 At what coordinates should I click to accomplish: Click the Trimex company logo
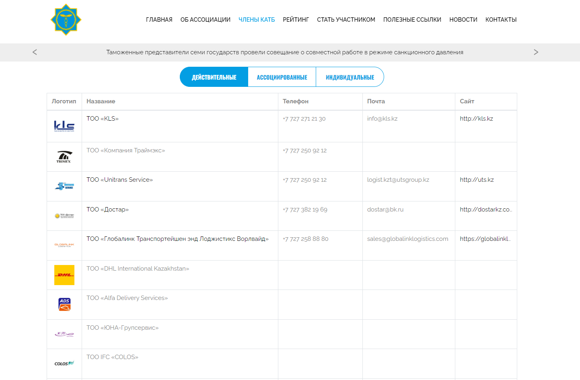pyautogui.click(x=64, y=157)
